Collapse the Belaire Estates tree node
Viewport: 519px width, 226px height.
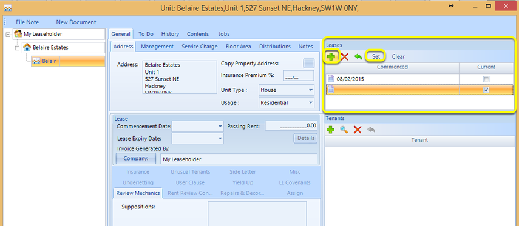point(18,48)
